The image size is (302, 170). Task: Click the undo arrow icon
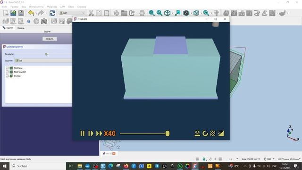[x=31, y=13]
